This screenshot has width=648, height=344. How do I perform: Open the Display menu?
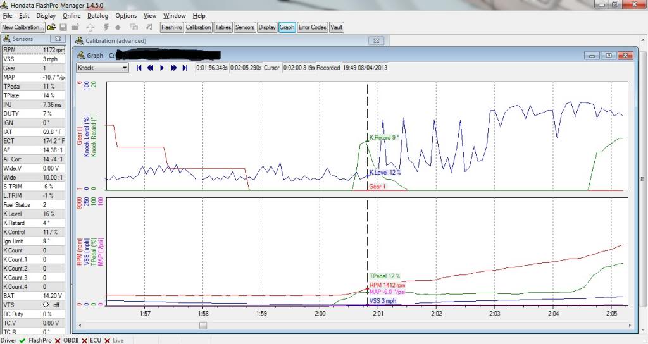click(46, 16)
